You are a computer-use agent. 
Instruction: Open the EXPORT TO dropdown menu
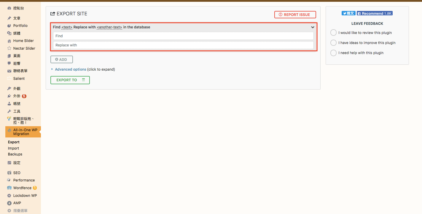(x=70, y=80)
